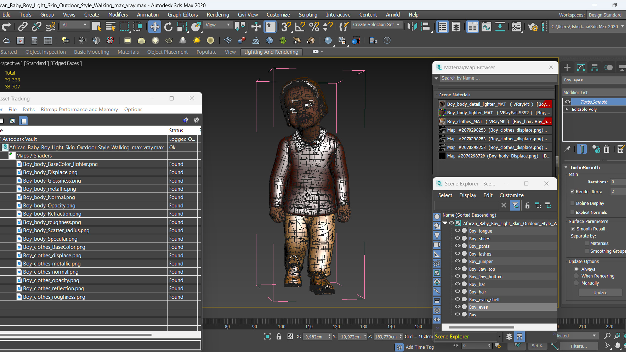The height and width of the screenshot is (352, 626).
Task: Click the sun light icon in ribbon
Action: [197, 40]
